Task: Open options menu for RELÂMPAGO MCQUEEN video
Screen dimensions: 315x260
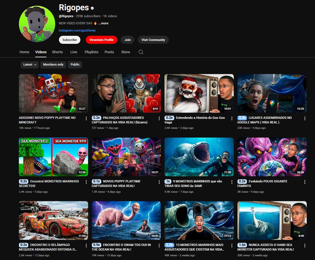Action: (86, 245)
